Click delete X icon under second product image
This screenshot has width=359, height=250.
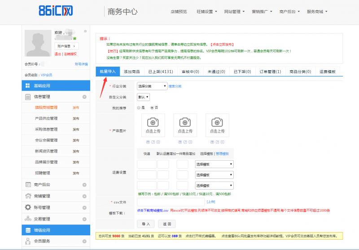coord(190,142)
